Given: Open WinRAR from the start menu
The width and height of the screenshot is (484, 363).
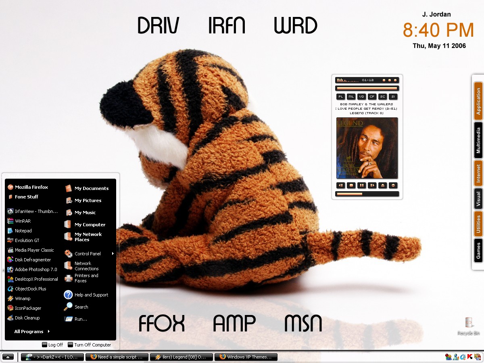Looking at the screenshot, I should (19, 221).
